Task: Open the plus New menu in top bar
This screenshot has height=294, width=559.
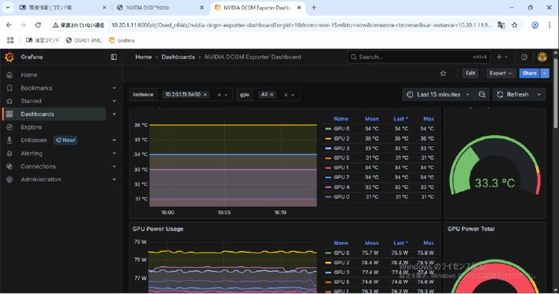Action: pos(502,57)
